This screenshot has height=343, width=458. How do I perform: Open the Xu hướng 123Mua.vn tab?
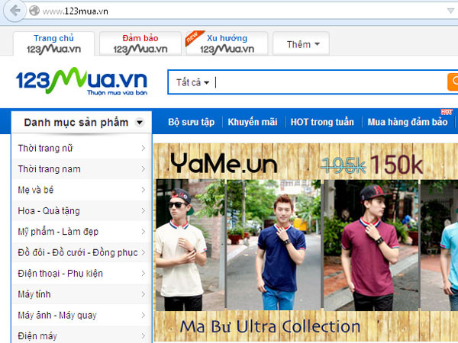[227, 43]
